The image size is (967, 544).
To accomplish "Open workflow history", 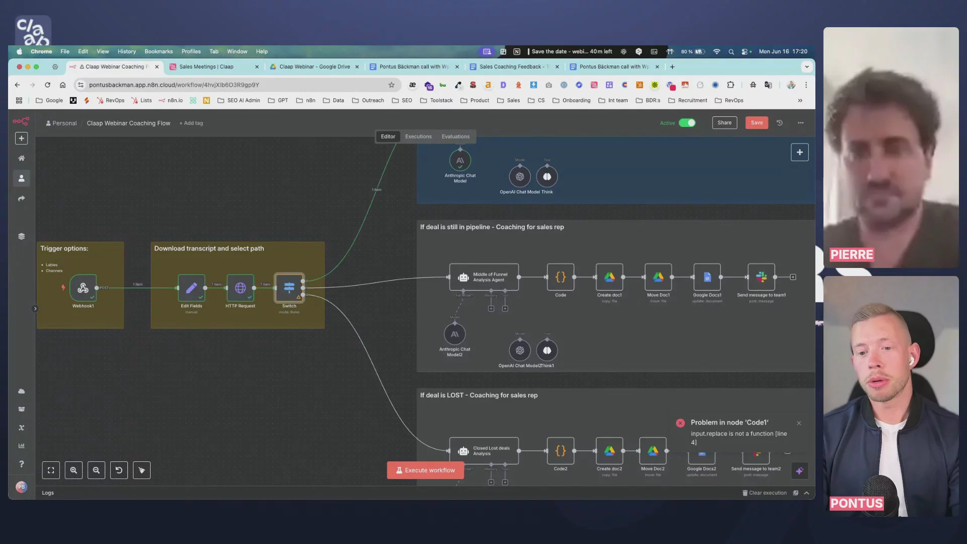I will point(780,123).
